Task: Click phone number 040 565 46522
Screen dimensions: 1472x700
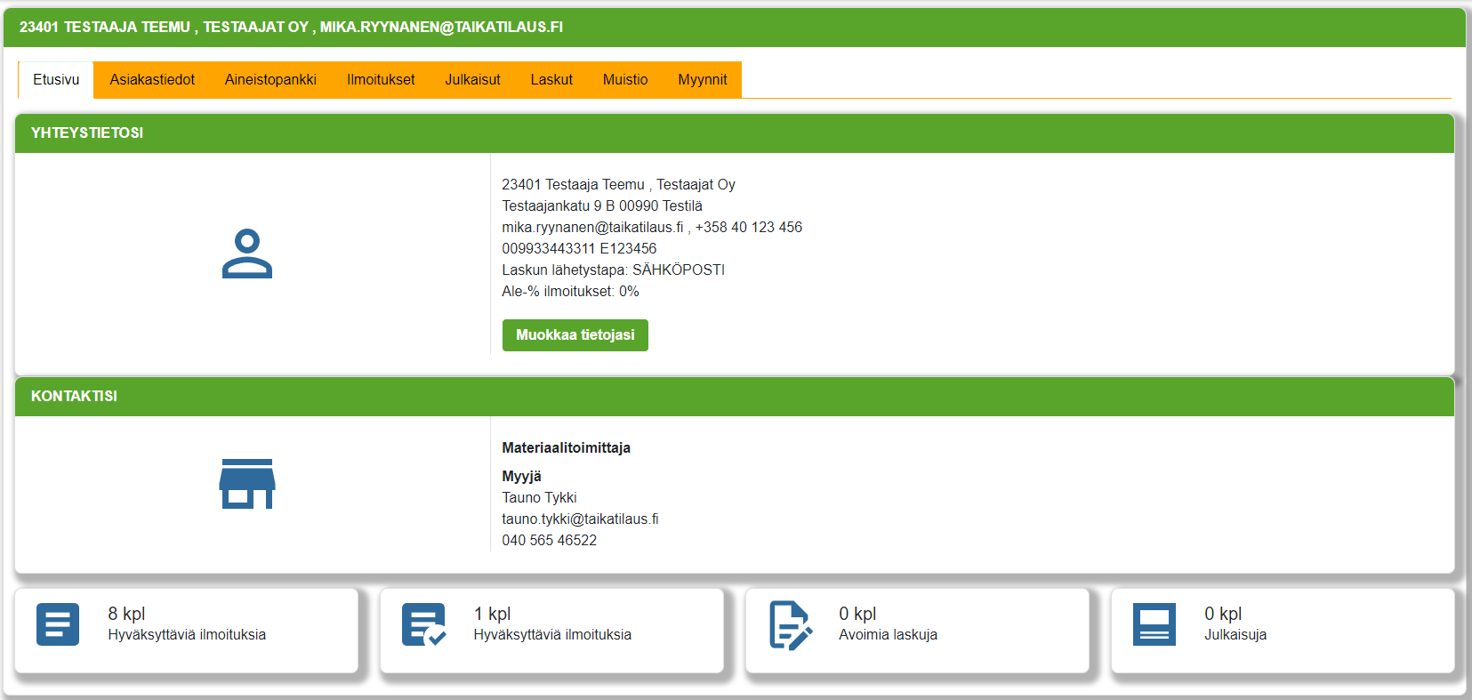Action: pyautogui.click(x=549, y=541)
